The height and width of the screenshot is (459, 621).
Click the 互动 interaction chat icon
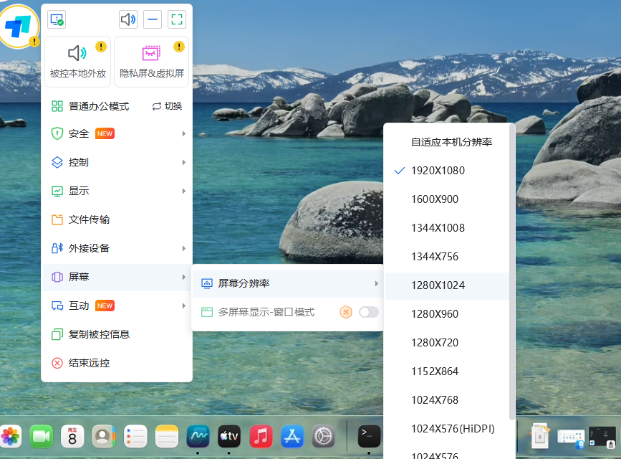pyautogui.click(x=57, y=306)
